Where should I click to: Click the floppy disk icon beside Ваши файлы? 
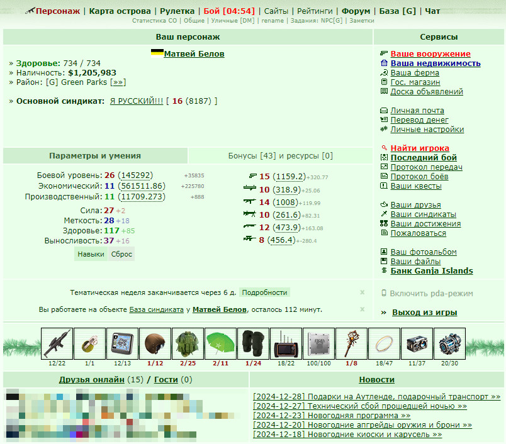coord(384,261)
